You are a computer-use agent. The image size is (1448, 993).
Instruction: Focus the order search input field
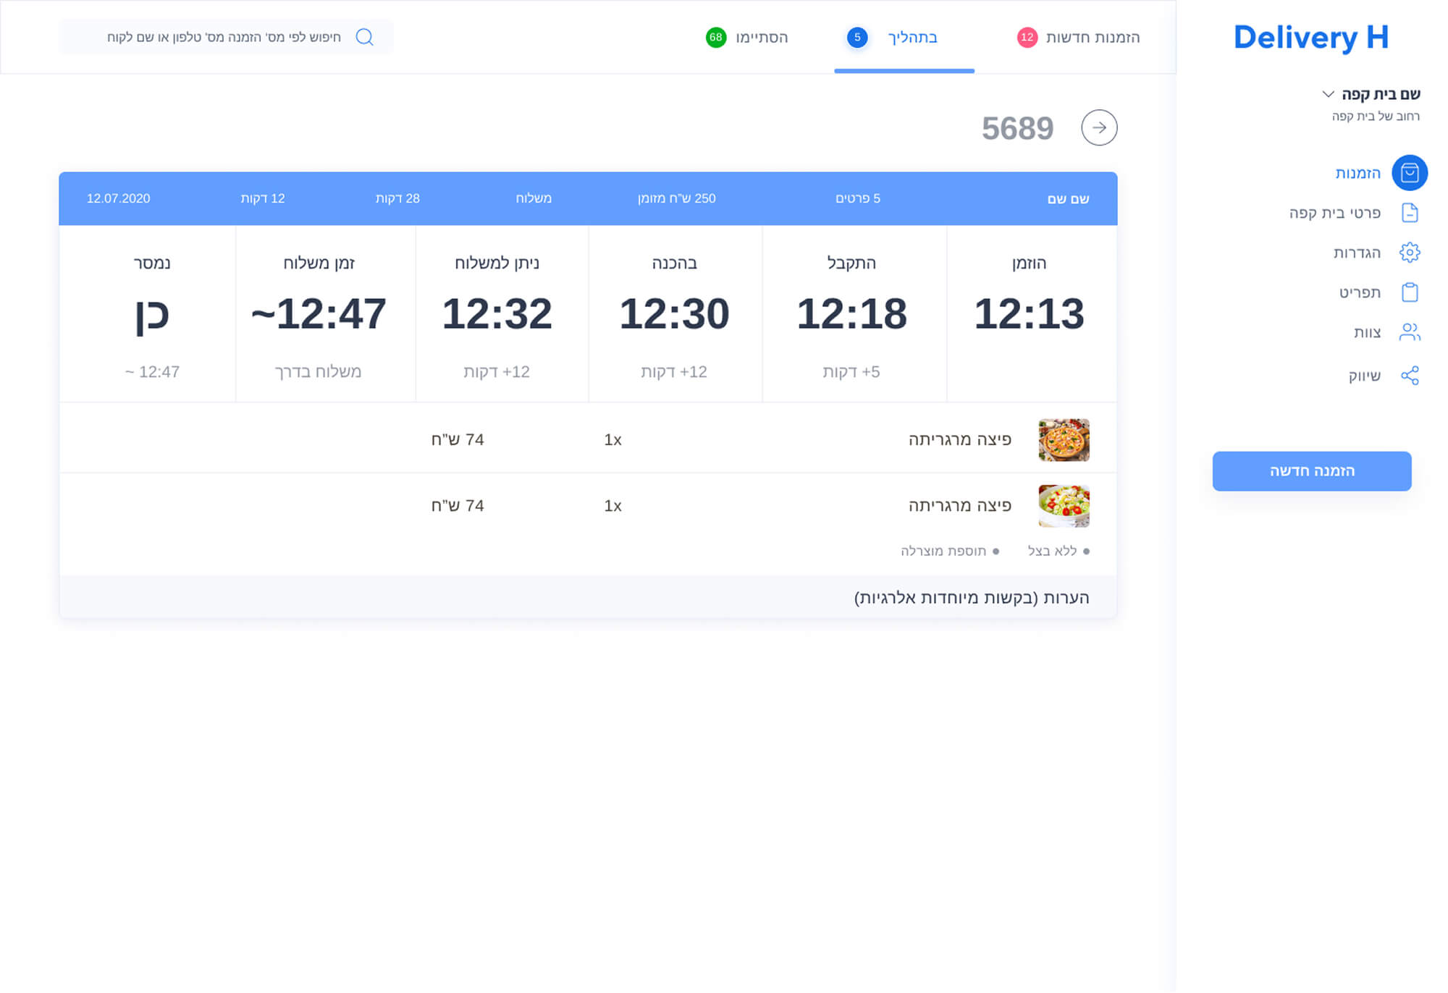click(224, 38)
